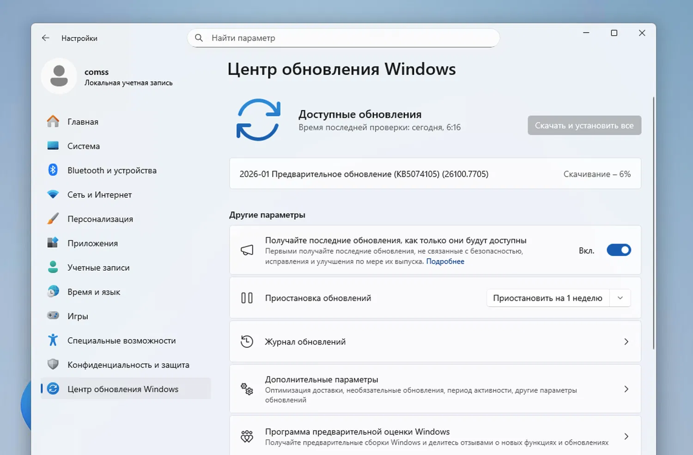The height and width of the screenshot is (455, 693).
Task: Minimize the Настройки window
Action: coord(586,33)
